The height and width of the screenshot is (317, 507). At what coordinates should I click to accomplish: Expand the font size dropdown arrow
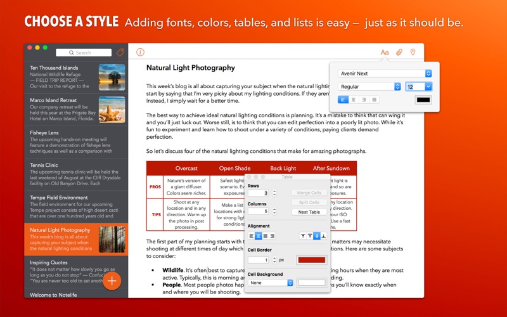tap(428, 86)
